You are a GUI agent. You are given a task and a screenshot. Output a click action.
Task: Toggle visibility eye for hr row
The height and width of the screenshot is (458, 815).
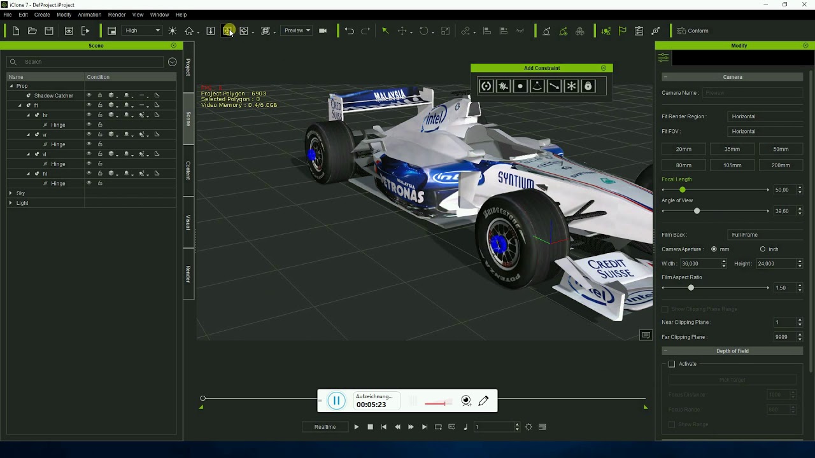[x=89, y=114]
